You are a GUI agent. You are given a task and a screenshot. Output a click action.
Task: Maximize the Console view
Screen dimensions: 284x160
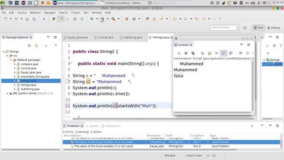(248, 44)
